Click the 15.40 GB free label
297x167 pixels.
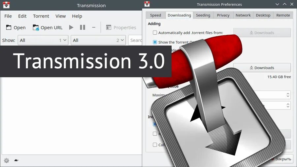click(279, 77)
